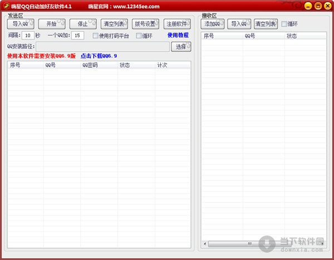Click the 注册软件 button
The height and width of the screenshot is (260, 334).
[x=177, y=24]
